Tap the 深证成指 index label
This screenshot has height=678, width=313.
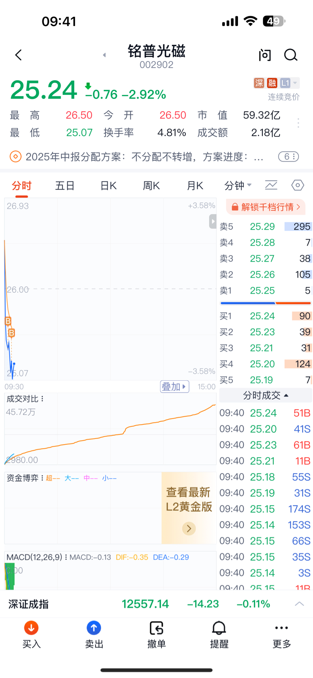pyautogui.click(x=29, y=604)
